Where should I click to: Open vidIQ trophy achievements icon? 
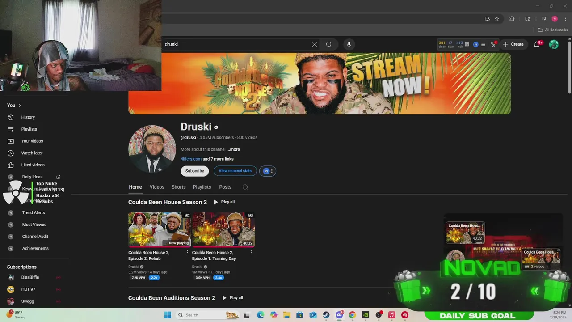493,44
